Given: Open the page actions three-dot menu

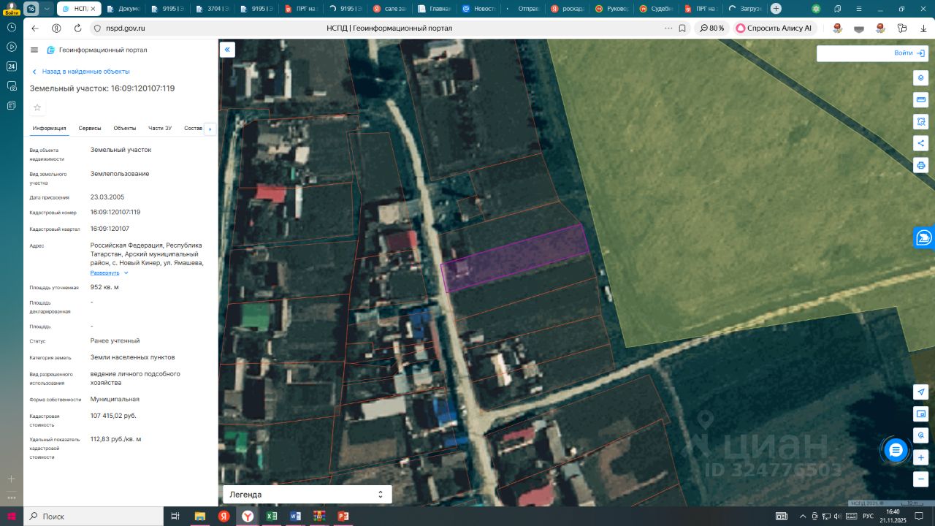Looking at the screenshot, I should pyautogui.click(x=668, y=28).
